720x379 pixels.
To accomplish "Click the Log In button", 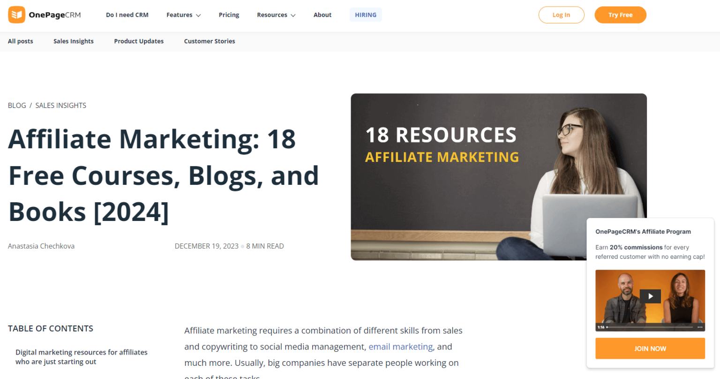I will (x=561, y=15).
